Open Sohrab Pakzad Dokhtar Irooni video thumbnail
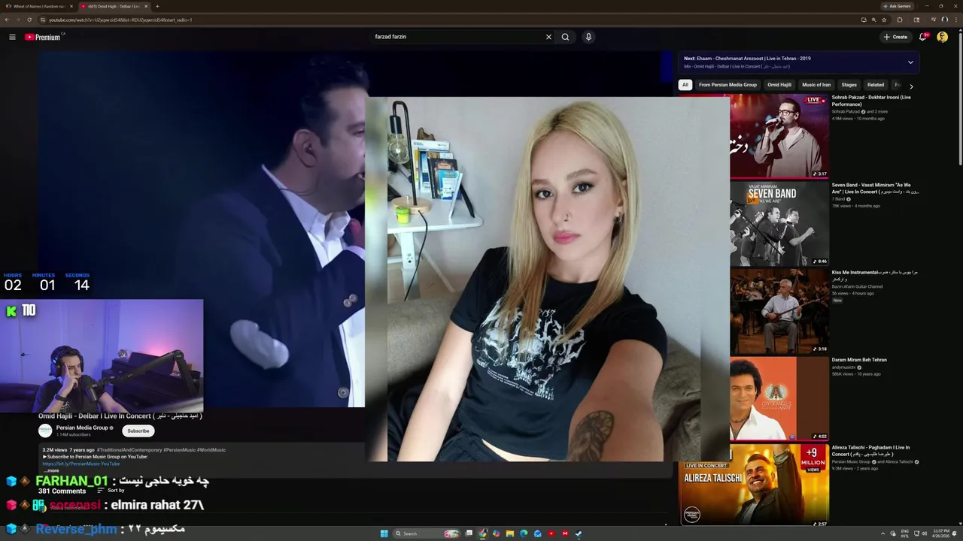The image size is (963, 541). 779,136
